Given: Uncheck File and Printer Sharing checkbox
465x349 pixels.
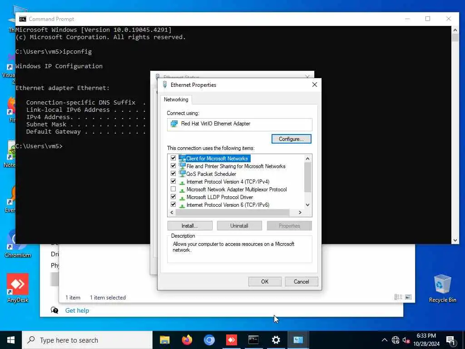Looking at the screenshot, I should pos(173,166).
